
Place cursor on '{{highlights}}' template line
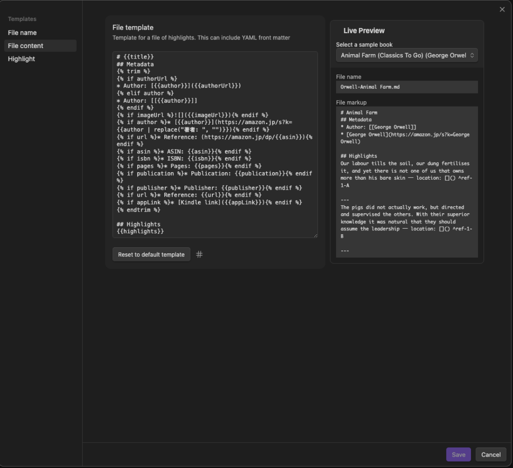click(140, 231)
